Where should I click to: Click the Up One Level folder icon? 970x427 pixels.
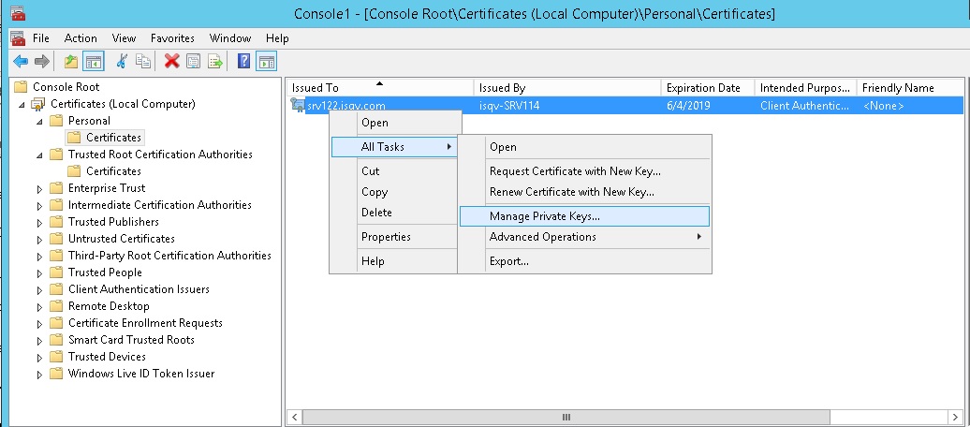72,62
